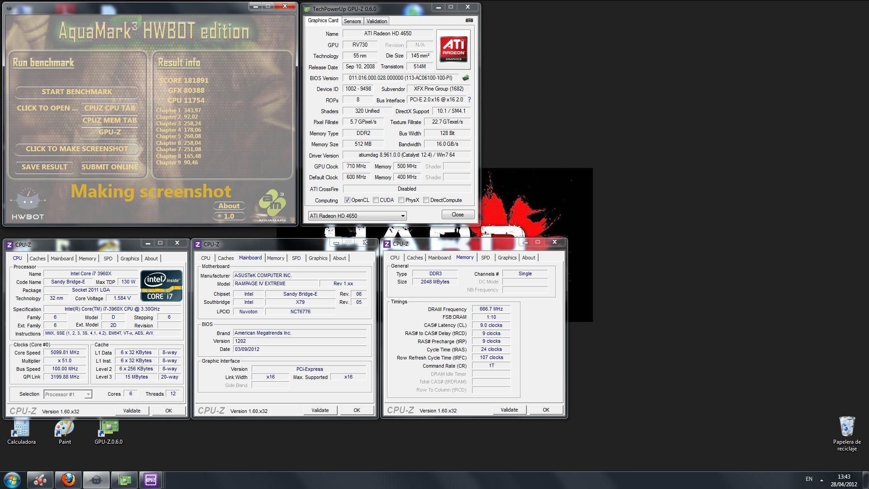Click the GPU Name field ATI Radeon HD 4650

click(x=387, y=34)
